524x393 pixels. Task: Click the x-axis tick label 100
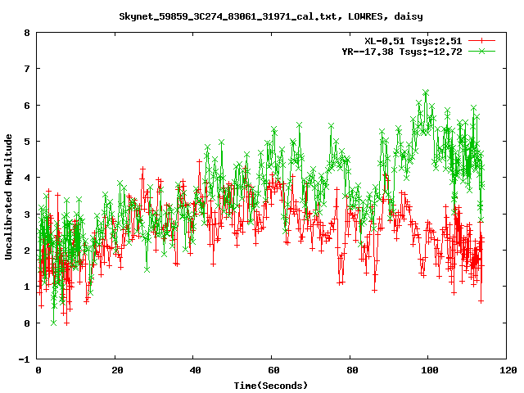429,370
